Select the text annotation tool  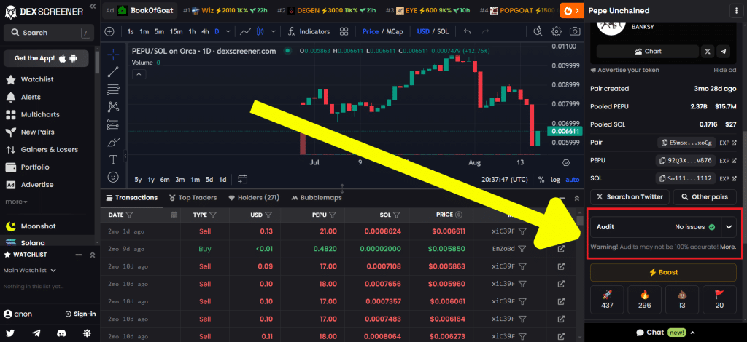[113, 159]
